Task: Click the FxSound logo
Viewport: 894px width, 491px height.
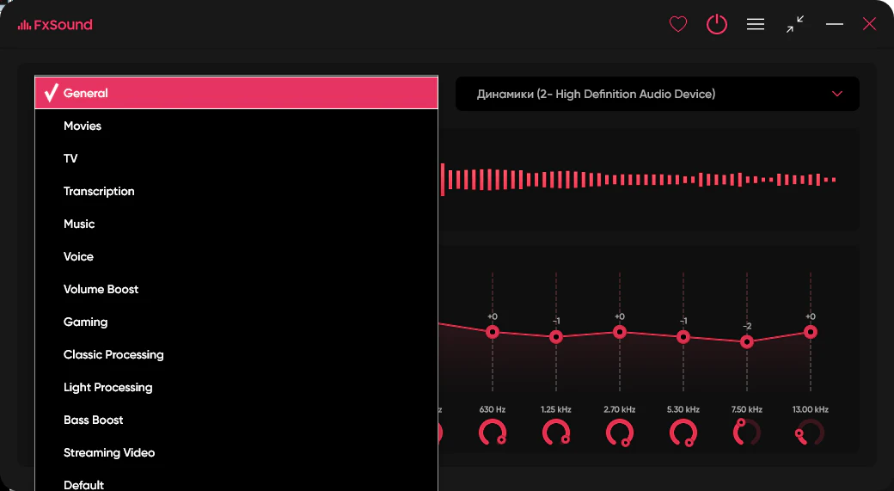Action: [55, 25]
